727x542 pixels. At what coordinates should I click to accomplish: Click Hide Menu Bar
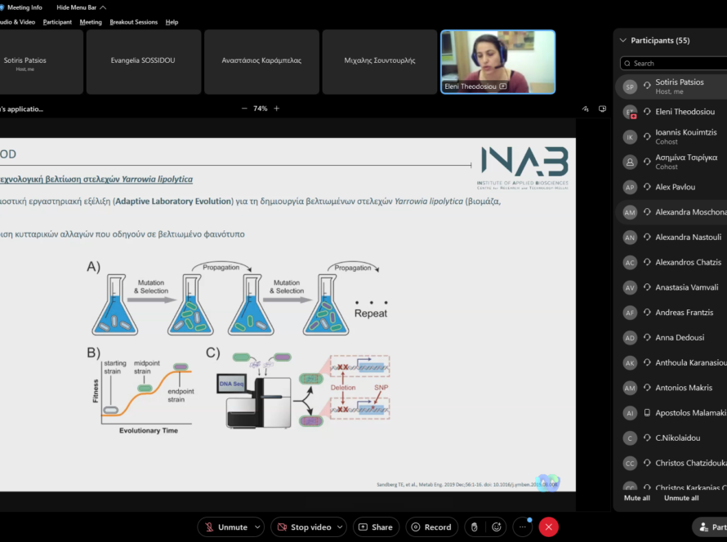point(81,7)
